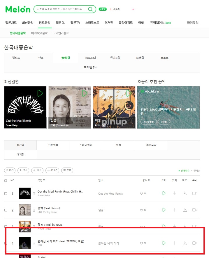Play track 1 Out the Mud Remix
The image size is (209, 258).
(164, 193)
